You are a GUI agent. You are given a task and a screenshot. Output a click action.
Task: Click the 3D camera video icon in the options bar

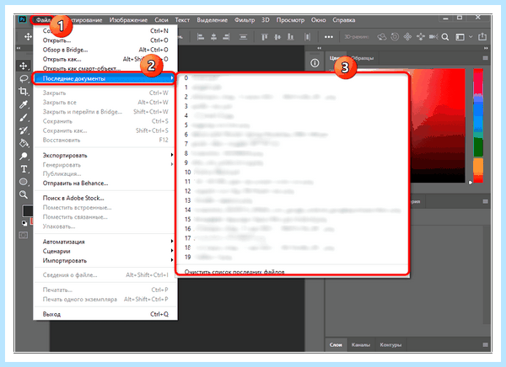(433, 37)
